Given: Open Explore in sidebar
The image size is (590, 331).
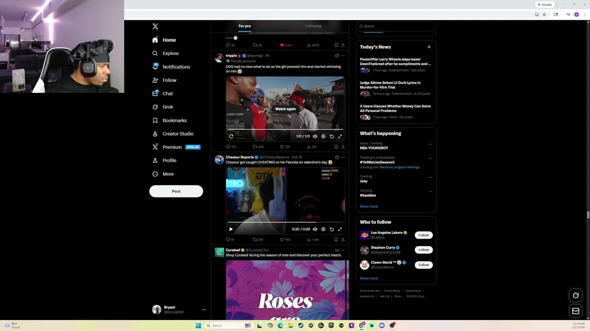Looking at the screenshot, I should click(165, 53).
